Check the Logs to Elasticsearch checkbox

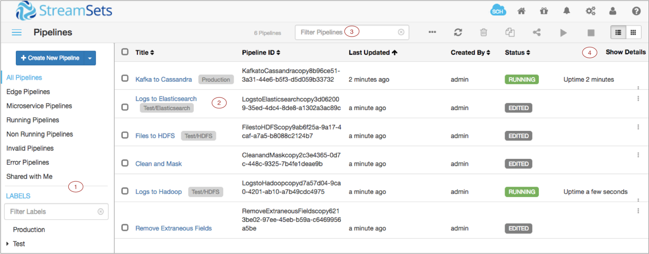point(125,107)
